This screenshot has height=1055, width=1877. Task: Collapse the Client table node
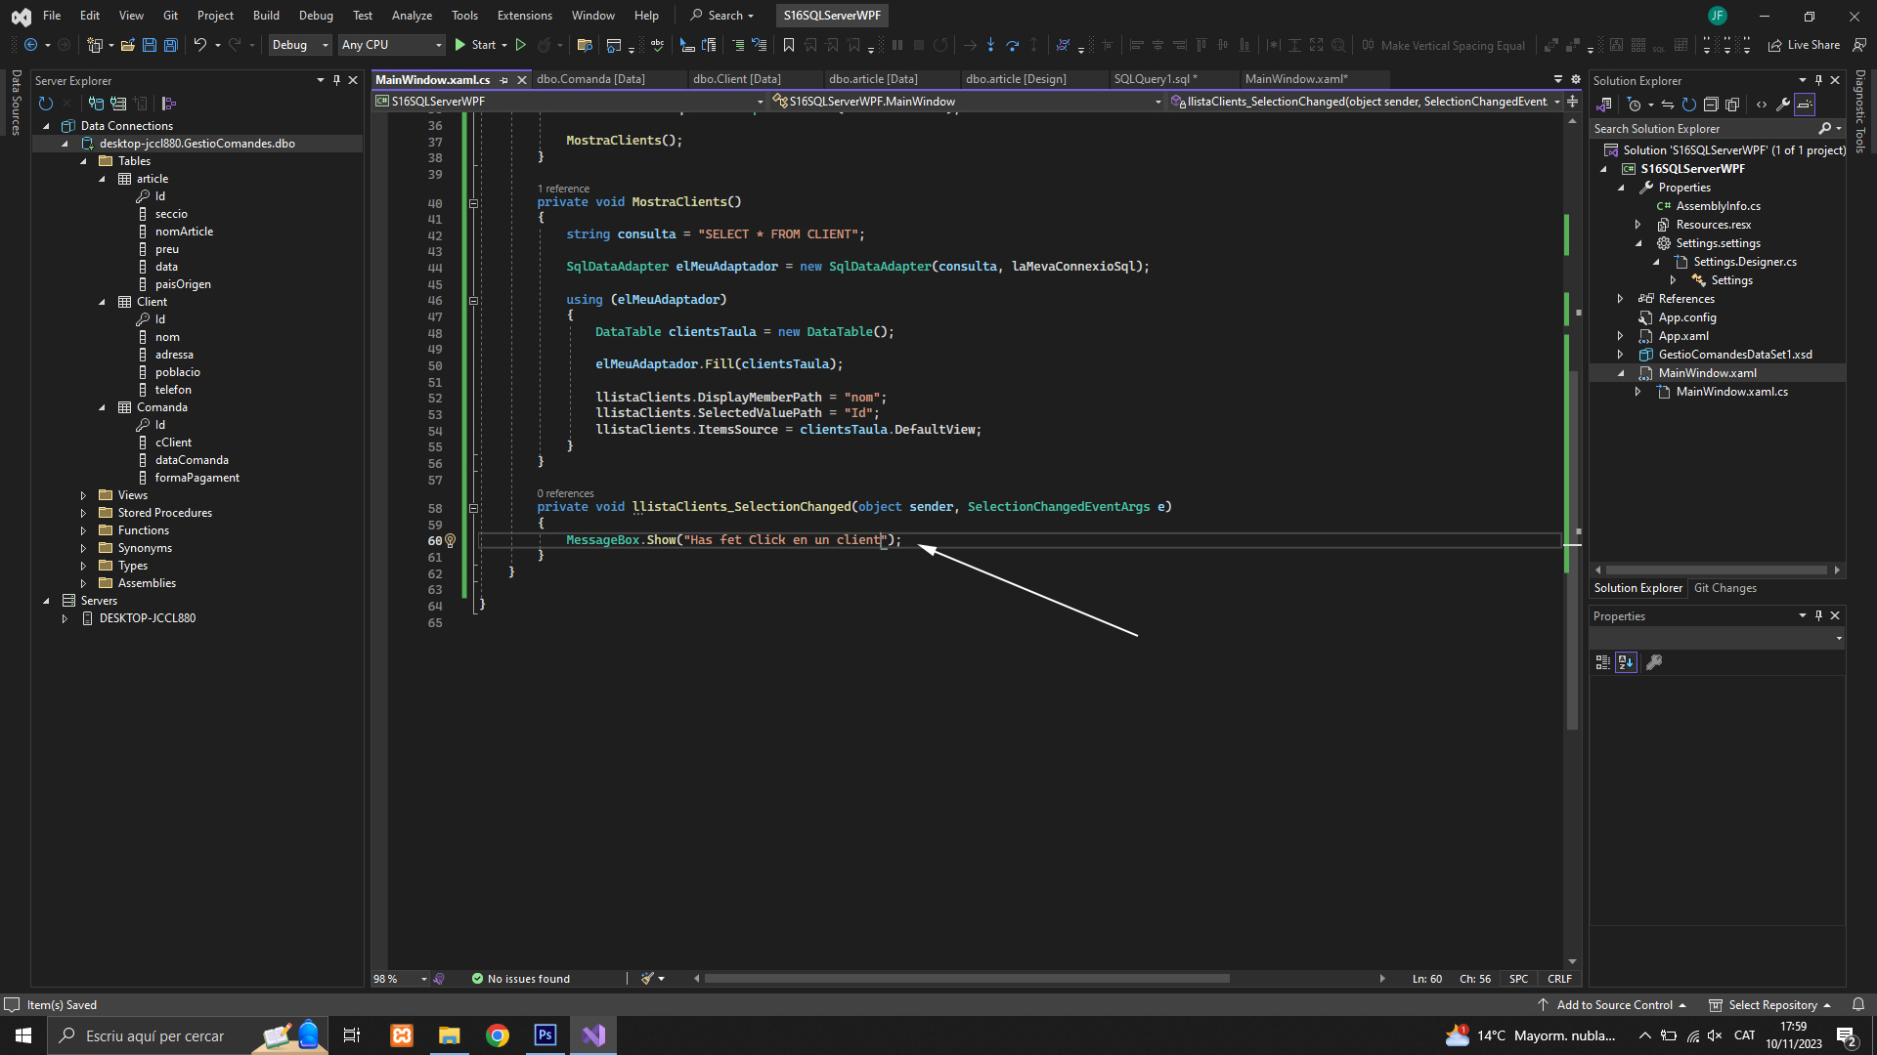click(x=102, y=302)
